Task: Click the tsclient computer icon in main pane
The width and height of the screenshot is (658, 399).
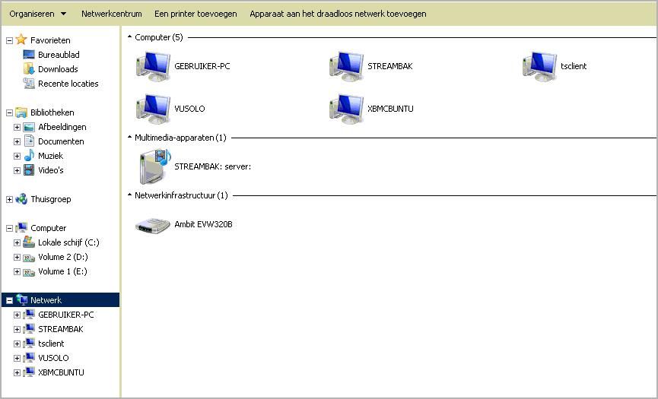Action: pyautogui.click(x=539, y=66)
